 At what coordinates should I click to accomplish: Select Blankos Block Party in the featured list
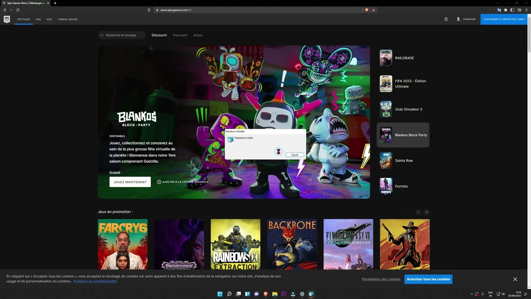tap(403, 135)
